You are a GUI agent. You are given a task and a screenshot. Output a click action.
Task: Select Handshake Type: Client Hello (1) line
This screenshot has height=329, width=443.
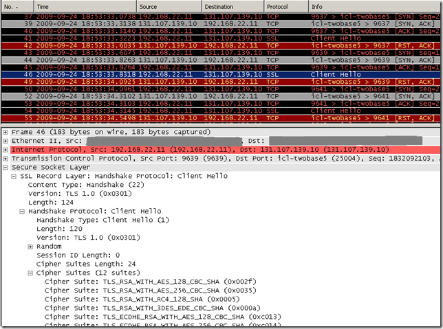[x=102, y=220]
